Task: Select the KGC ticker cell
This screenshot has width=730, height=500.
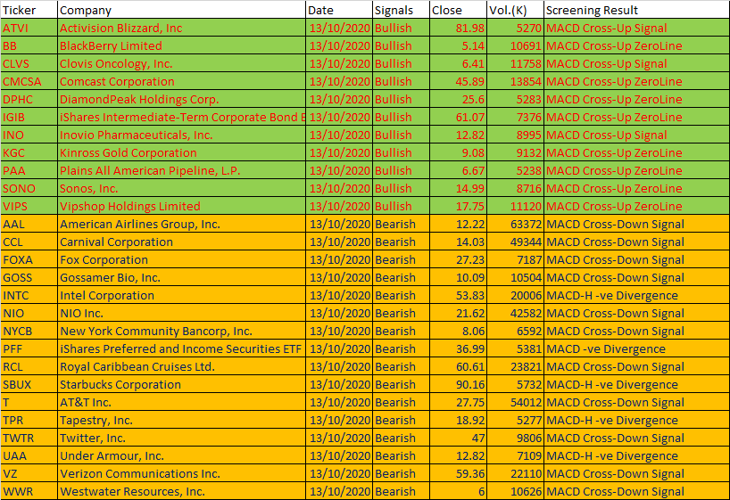Action: (x=29, y=152)
